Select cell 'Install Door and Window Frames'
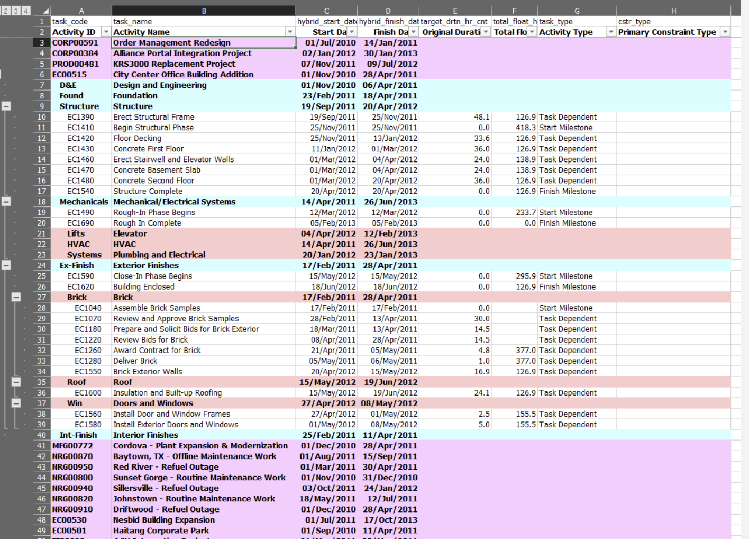This screenshot has height=539, width=749. [x=204, y=414]
